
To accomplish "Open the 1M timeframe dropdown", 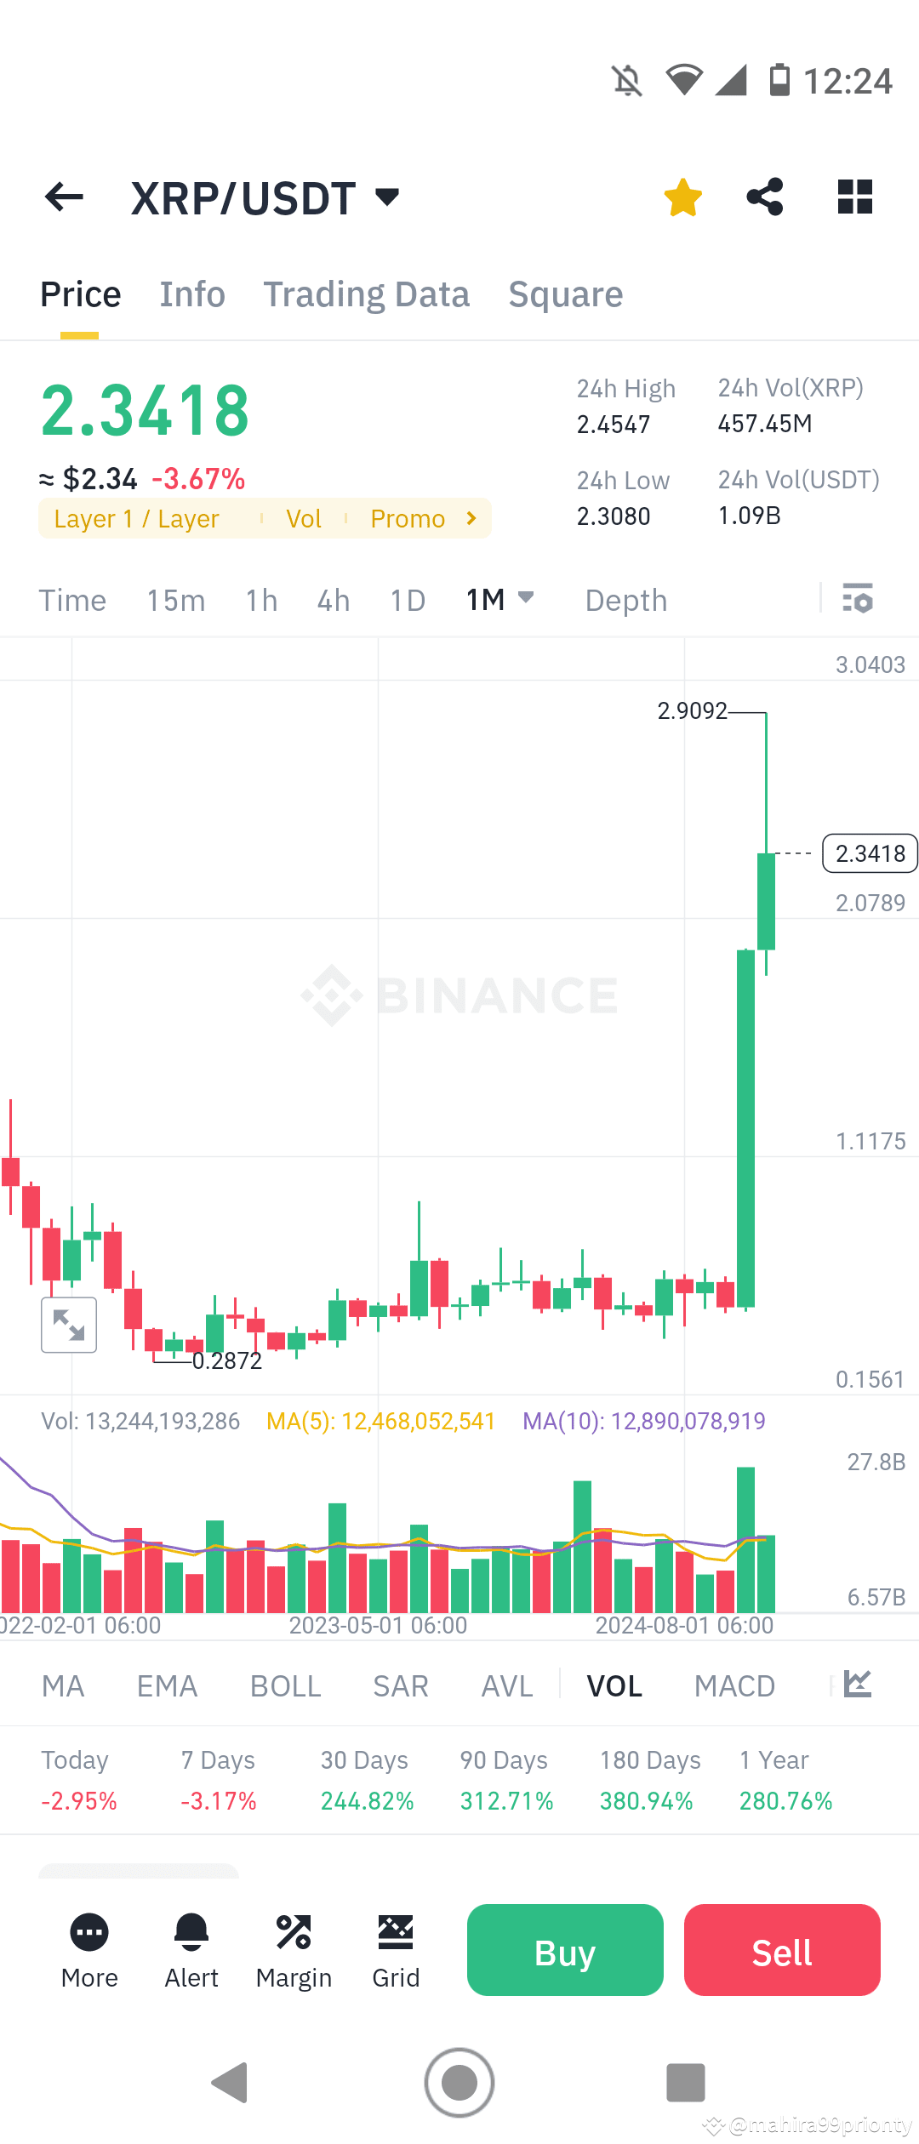I will [500, 599].
